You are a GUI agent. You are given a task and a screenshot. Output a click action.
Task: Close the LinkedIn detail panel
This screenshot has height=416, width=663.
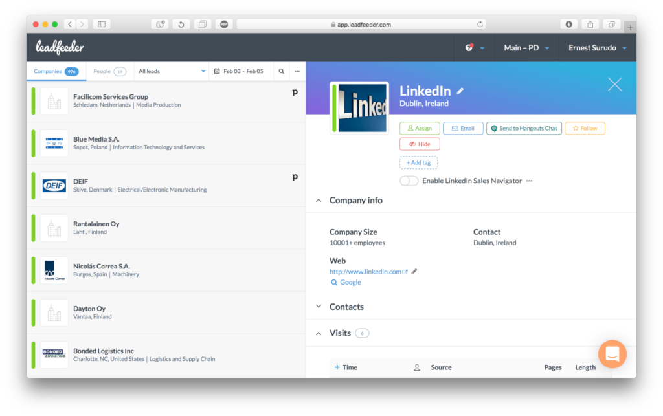[615, 85]
